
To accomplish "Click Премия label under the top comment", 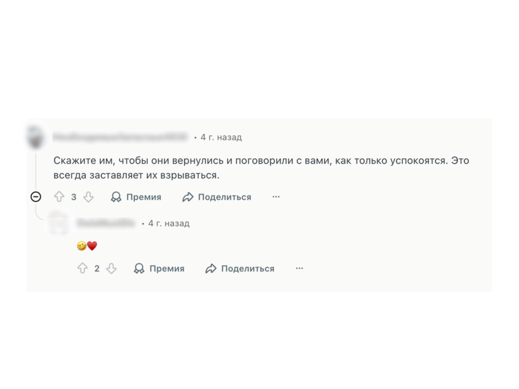I will click(x=144, y=197).
